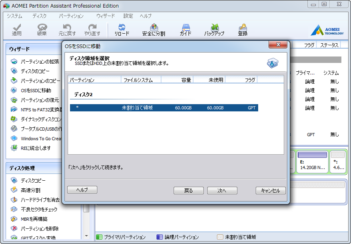The height and width of the screenshot is (244, 351).
Task: Click the バックアップ toolbar icon
Action: pos(214,27)
